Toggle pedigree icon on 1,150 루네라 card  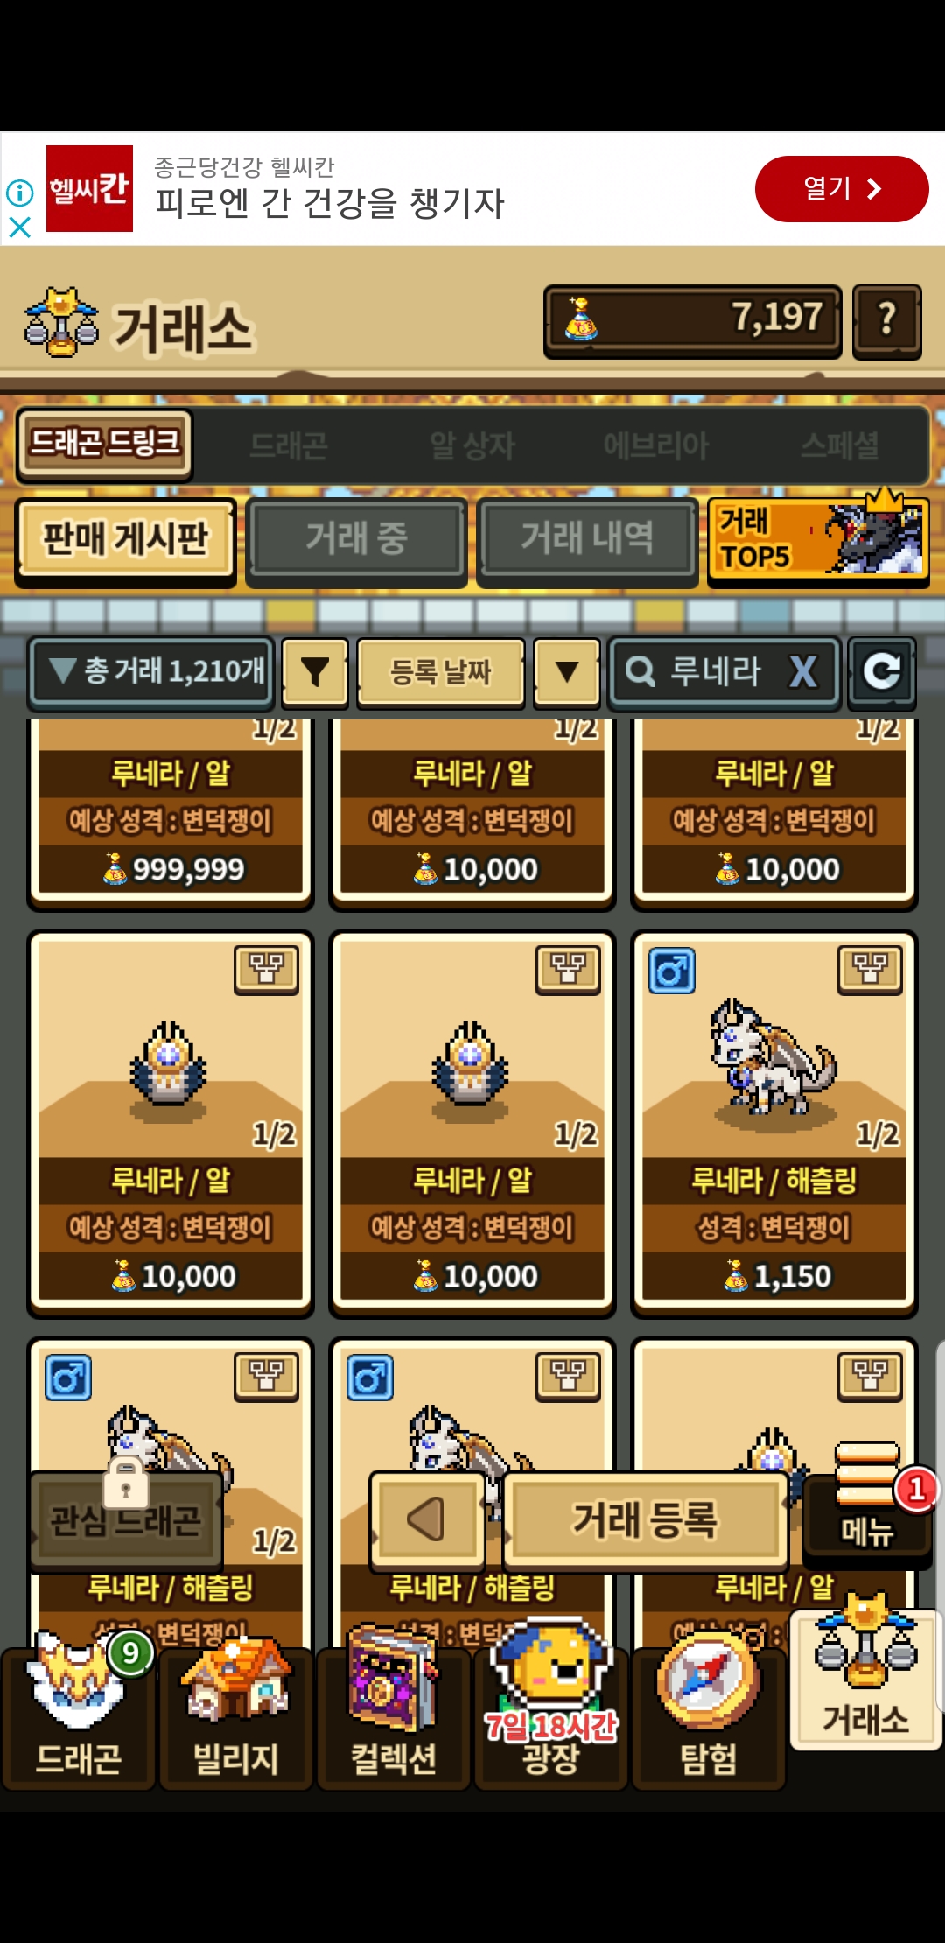pyautogui.click(x=870, y=970)
